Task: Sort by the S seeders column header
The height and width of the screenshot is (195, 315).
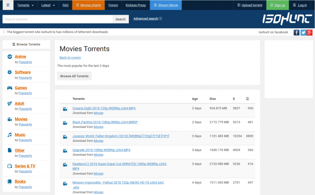Action: (x=234, y=99)
